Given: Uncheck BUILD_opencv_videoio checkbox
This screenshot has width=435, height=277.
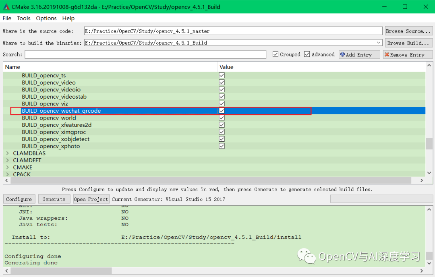Looking at the screenshot, I should 222,89.
